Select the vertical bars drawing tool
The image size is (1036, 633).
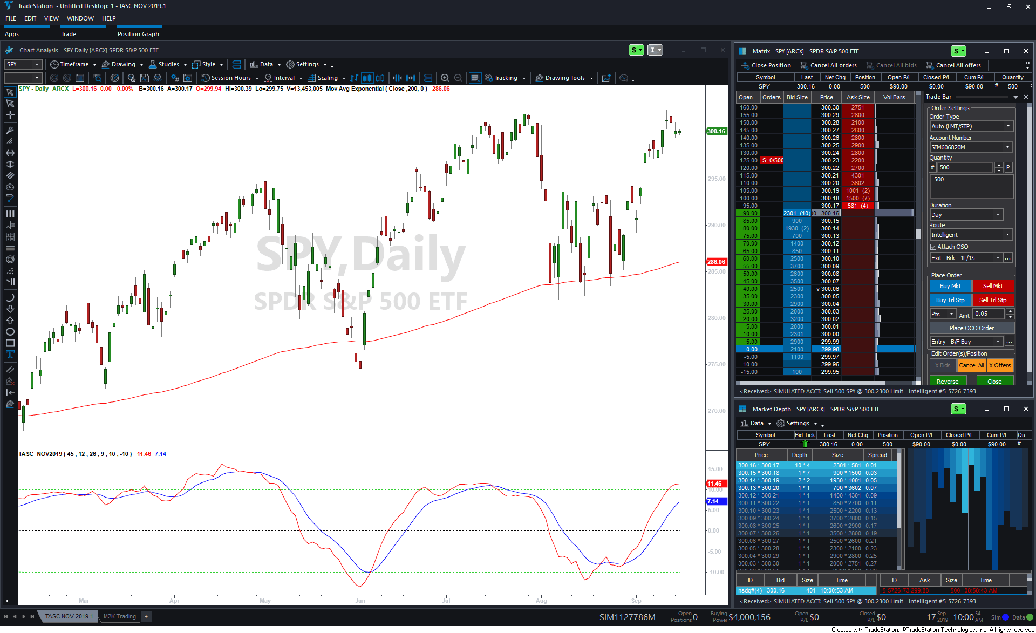[x=10, y=214]
